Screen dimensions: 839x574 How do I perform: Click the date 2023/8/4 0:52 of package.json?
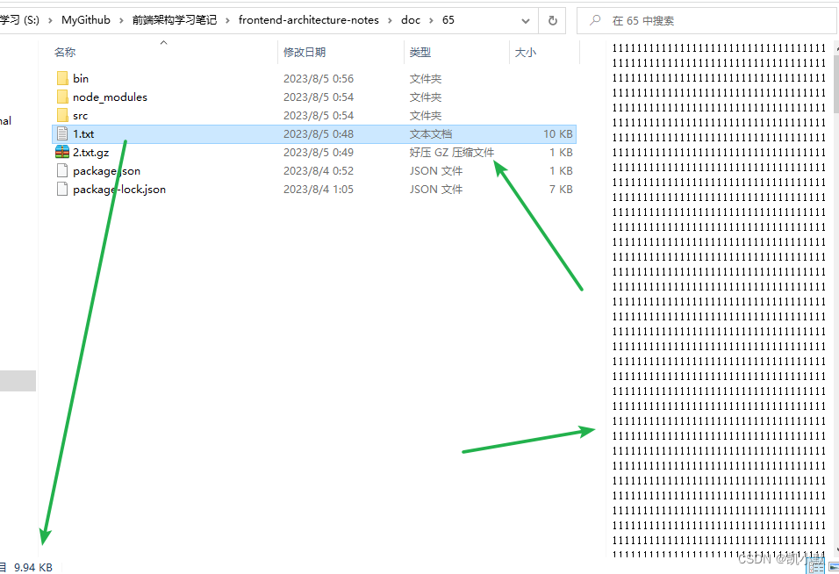click(x=319, y=170)
